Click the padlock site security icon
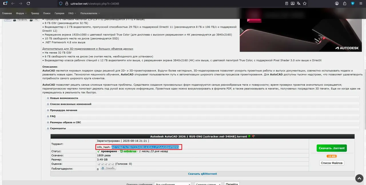Viewport: 366px width, 185px height. click(x=67, y=3)
